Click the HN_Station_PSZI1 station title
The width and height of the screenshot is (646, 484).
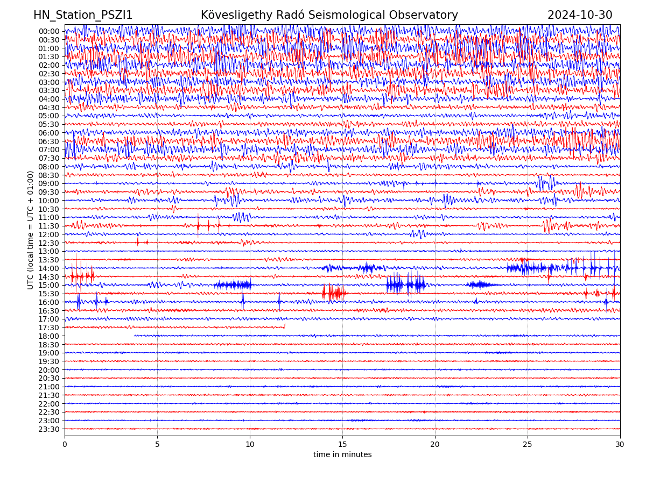[x=83, y=15]
